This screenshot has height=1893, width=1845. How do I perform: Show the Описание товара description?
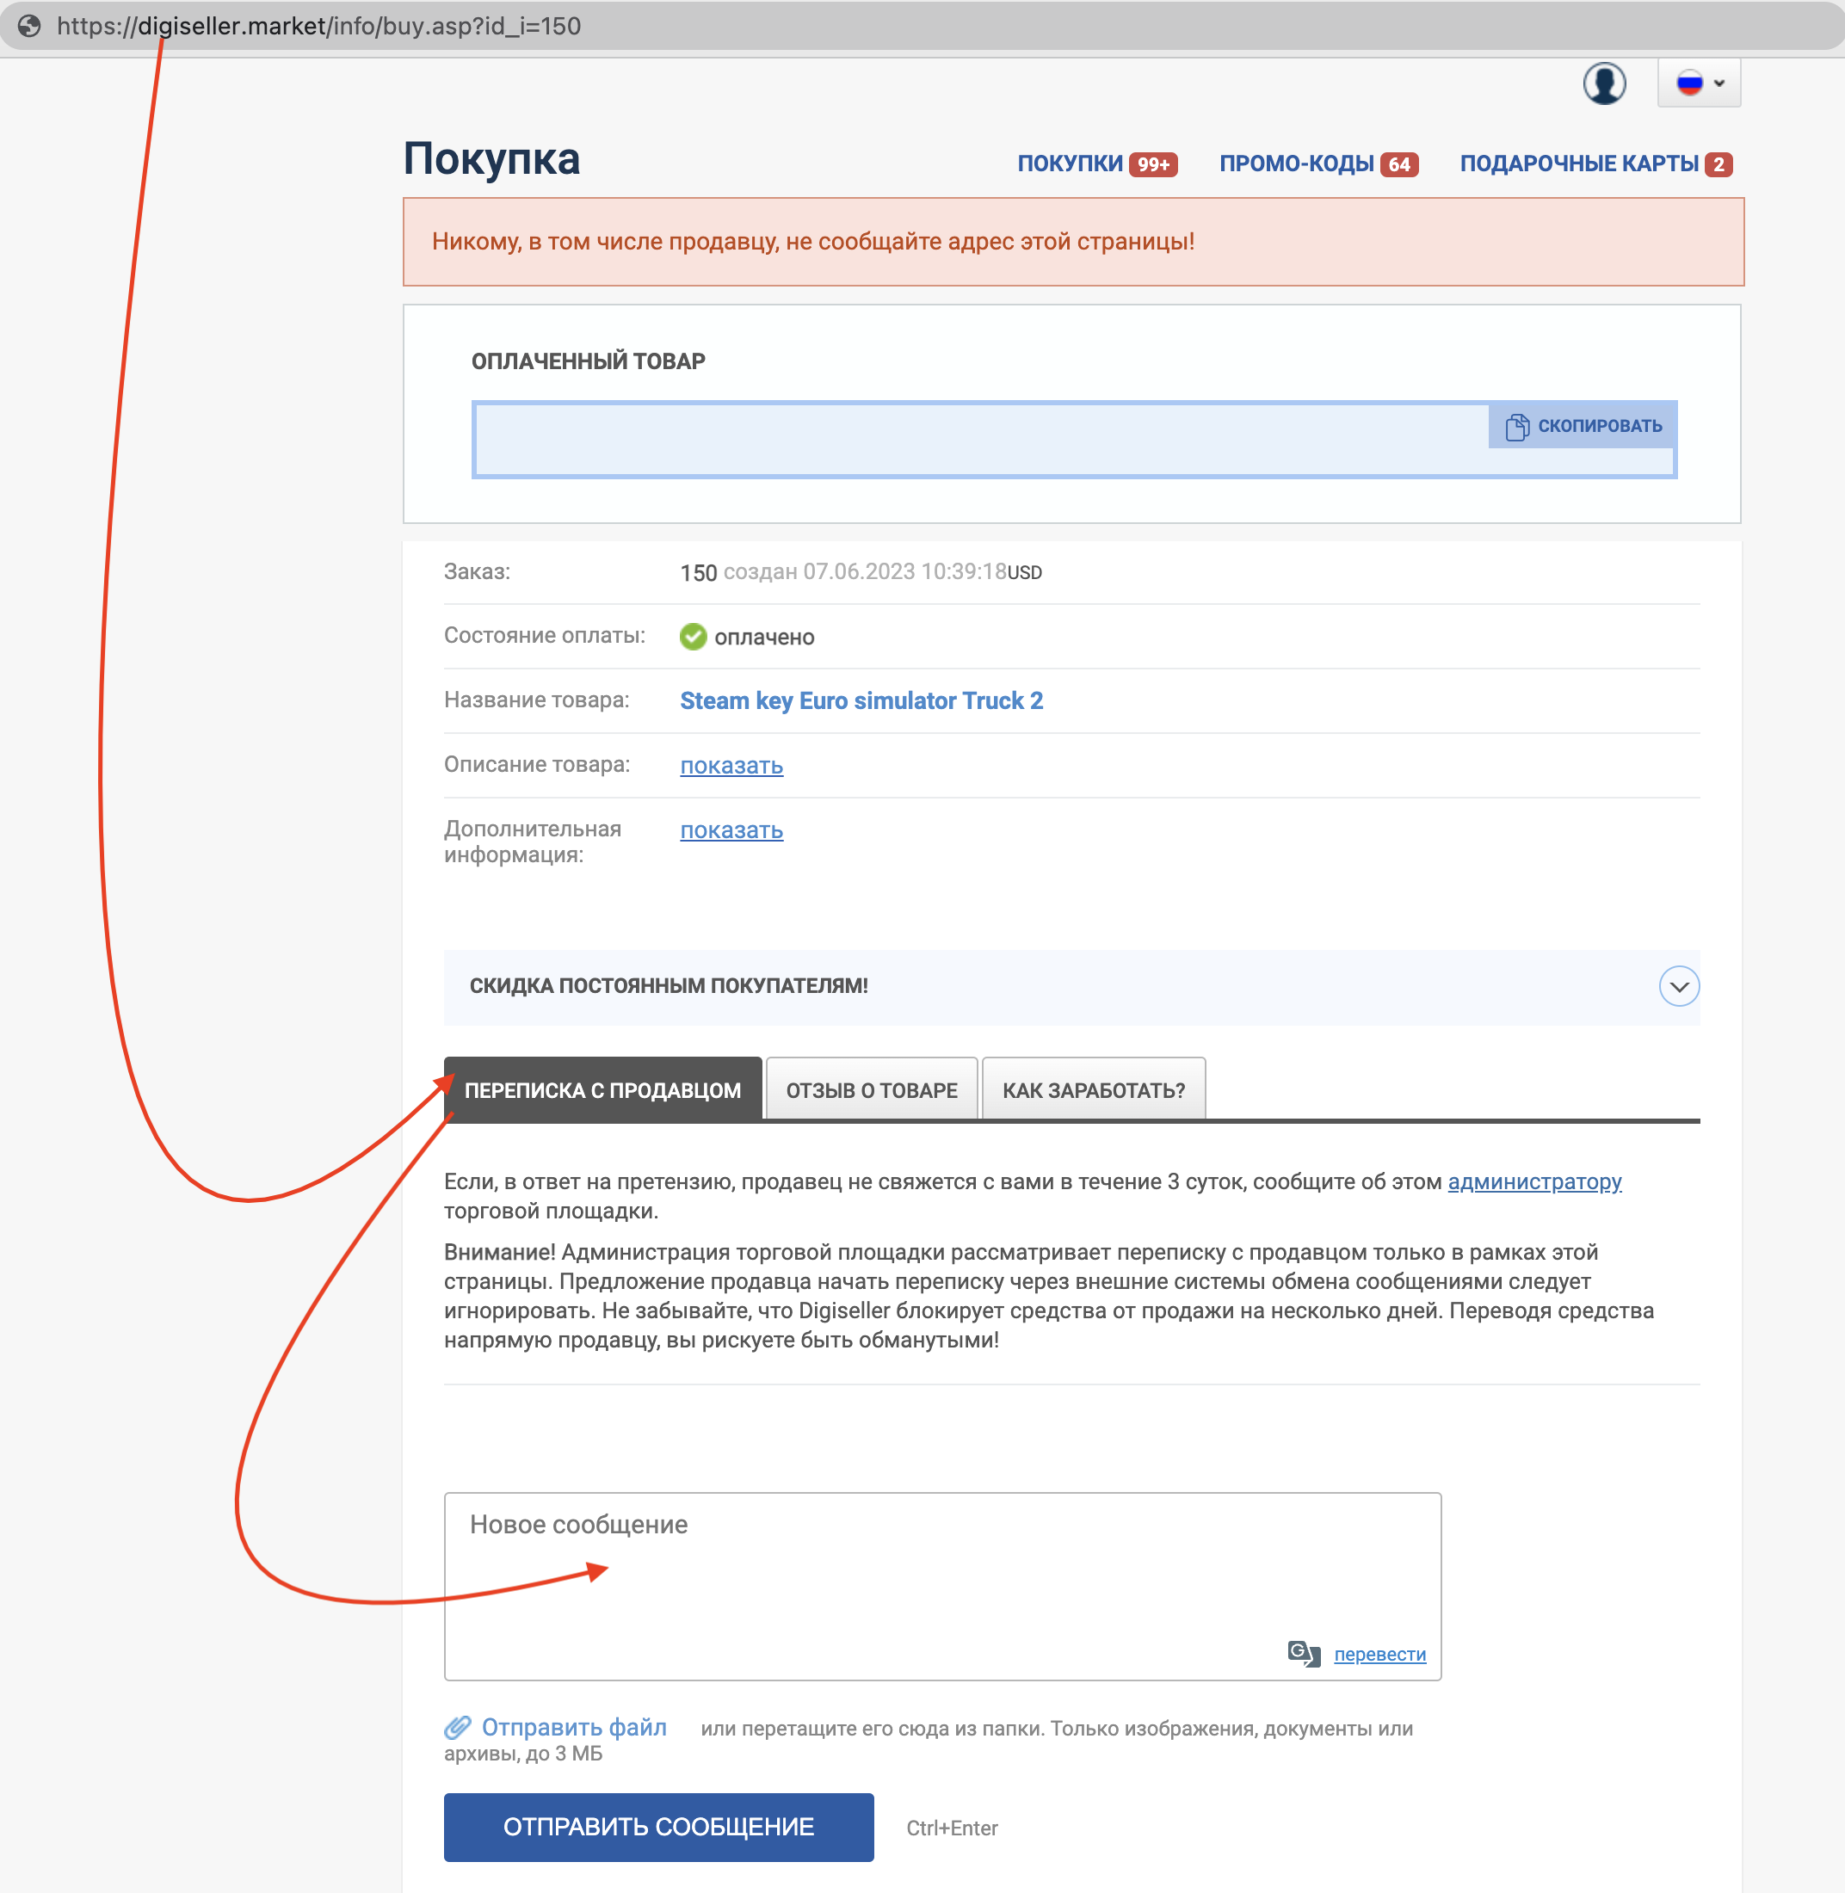tap(731, 765)
